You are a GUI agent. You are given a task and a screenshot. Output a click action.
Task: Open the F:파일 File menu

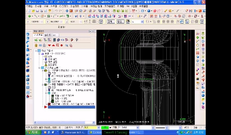(30, 6)
